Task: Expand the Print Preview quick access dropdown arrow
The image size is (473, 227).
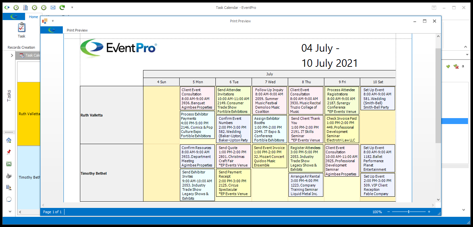Action: point(53,21)
